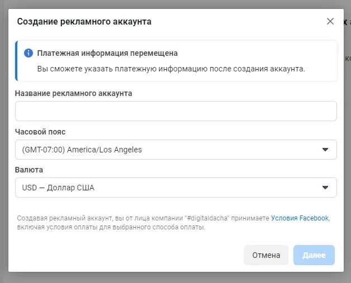Click the blue info icon in banner

click(29, 53)
